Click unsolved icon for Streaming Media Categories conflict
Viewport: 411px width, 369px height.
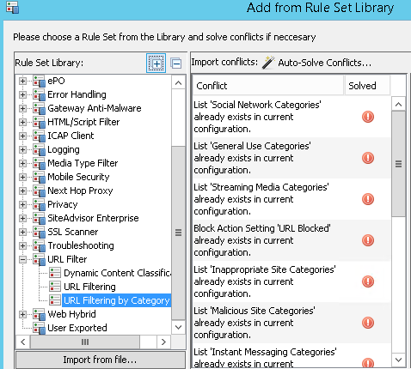(x=368, y=199)
